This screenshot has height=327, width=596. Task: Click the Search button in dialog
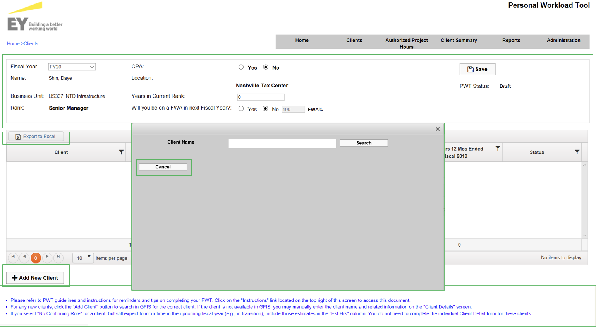pos(364,143)
